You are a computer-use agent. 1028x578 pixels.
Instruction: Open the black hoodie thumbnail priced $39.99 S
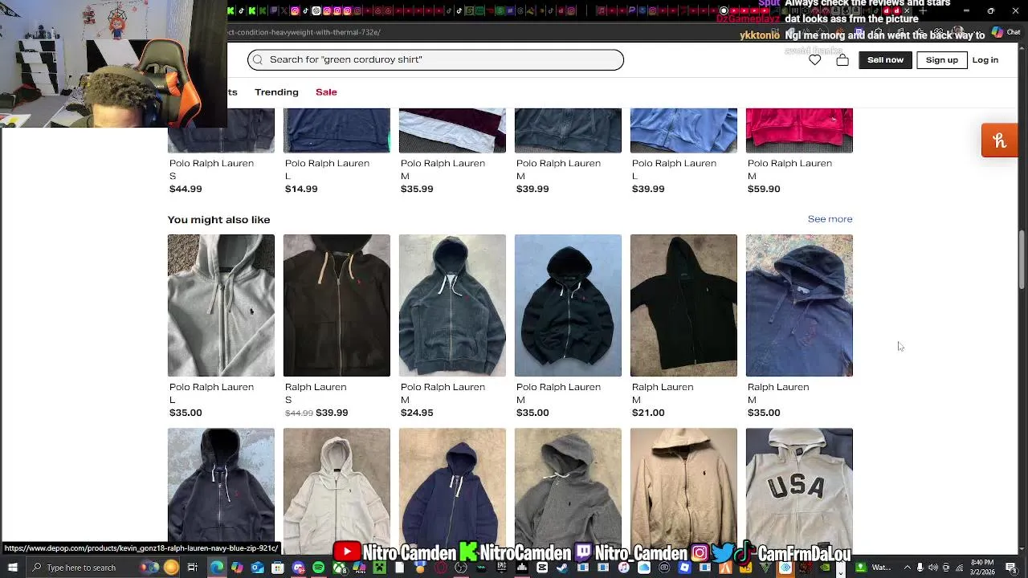[x=337, y=305]
